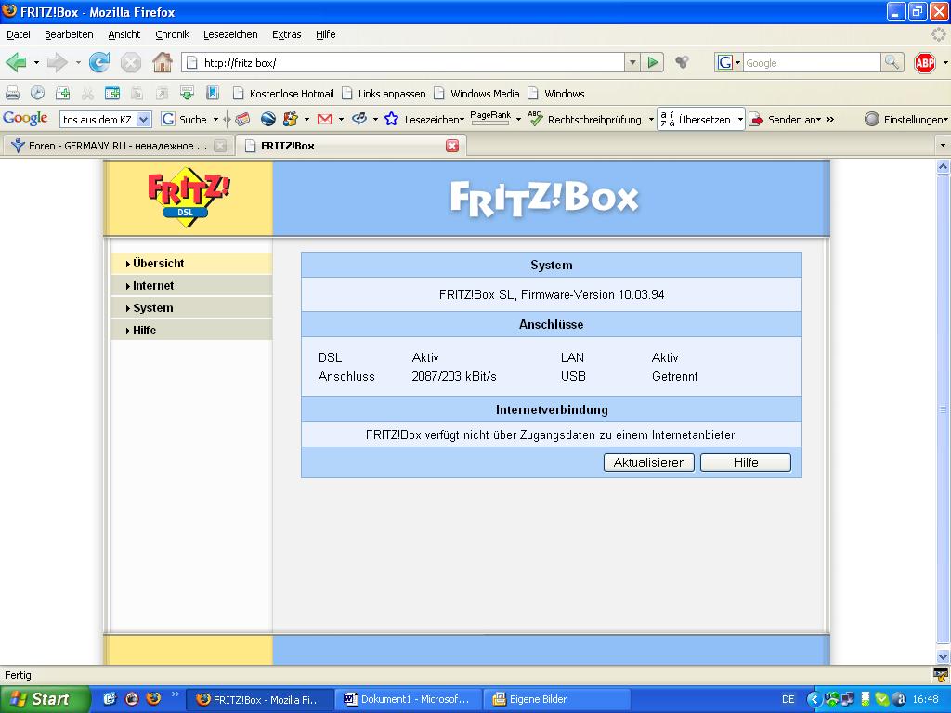Click the Stop loading icon
This screenshot has width=951, height=713.
(130, 62)
